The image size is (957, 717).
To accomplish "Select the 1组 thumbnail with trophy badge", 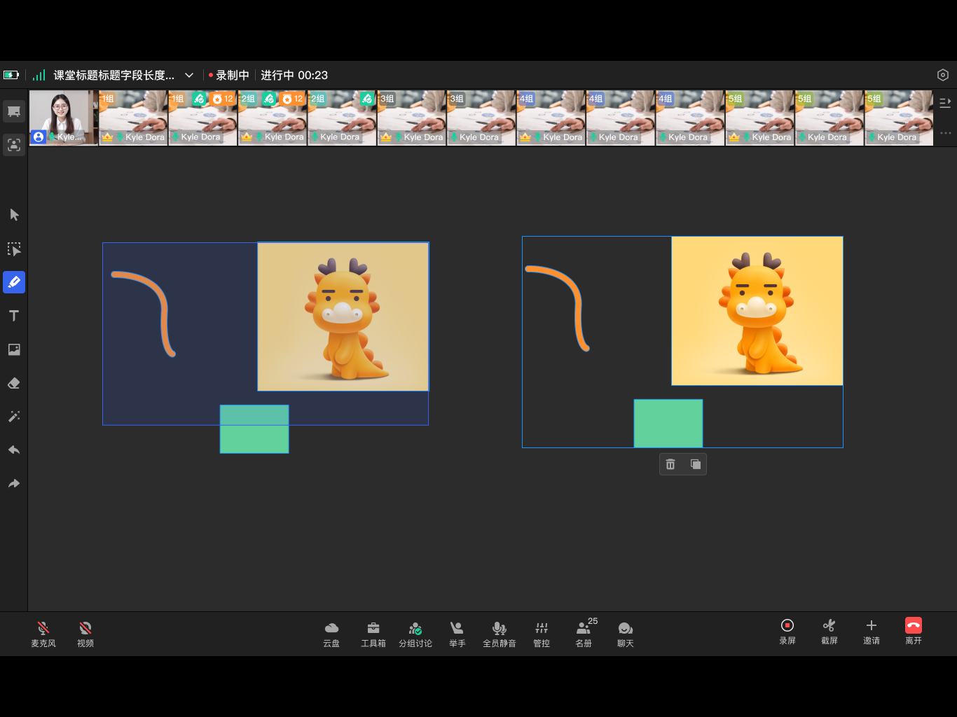I will point(202,118).
